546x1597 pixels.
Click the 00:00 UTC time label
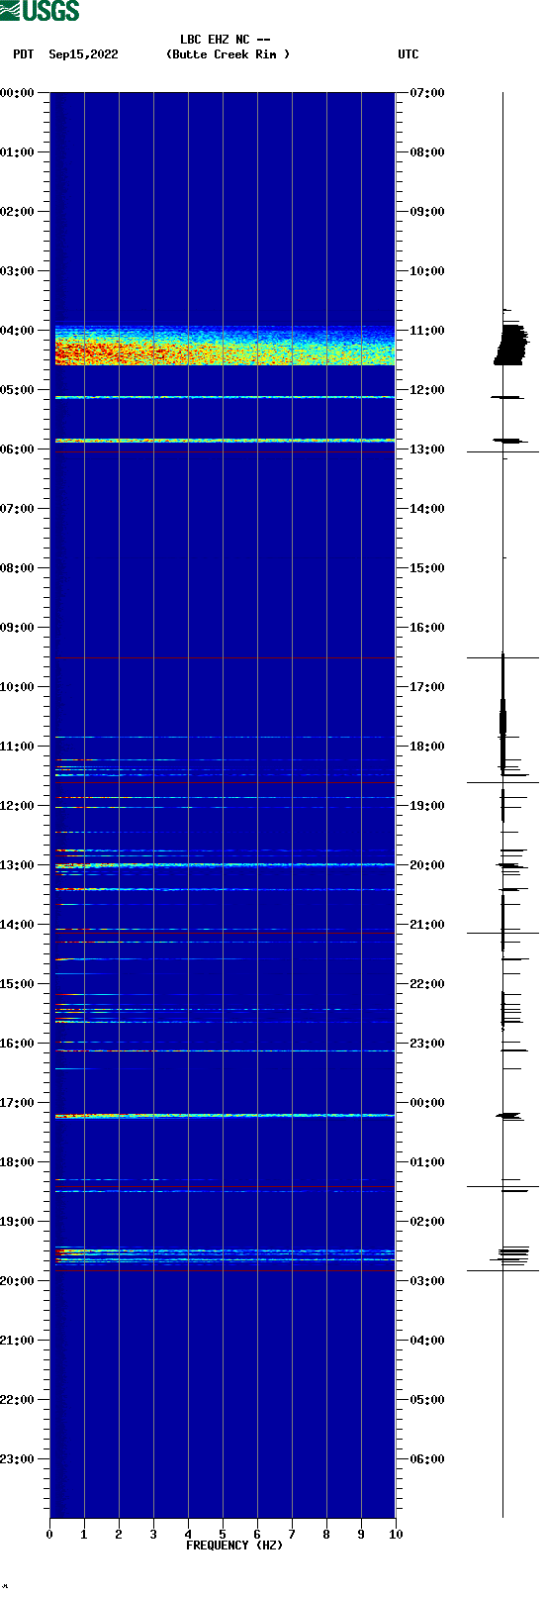point(427,1103)
